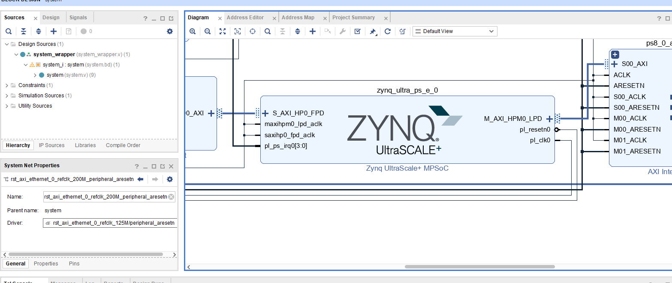This screenshot has width=672, height=283.
Task: Regenerate the diagram layout
Action: pos(388,31)
